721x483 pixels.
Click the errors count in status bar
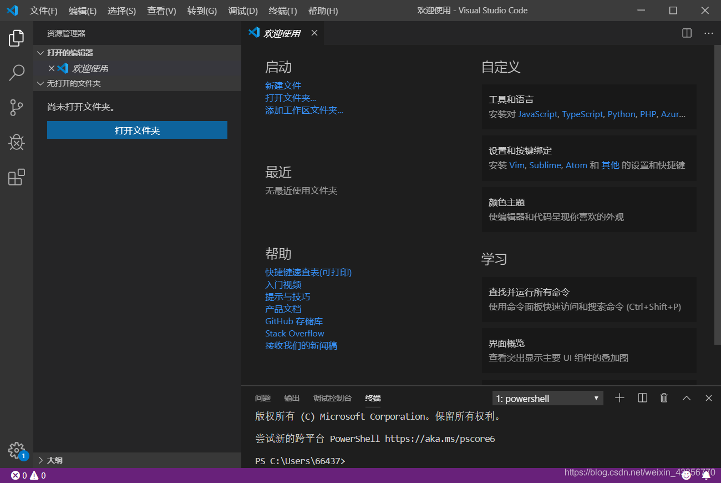[19, 476]
